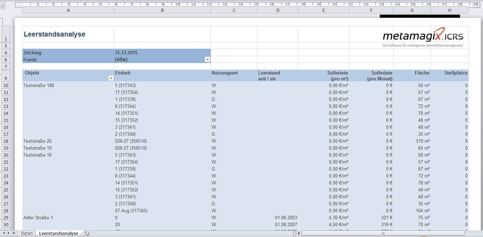Select row 9 header
The image size is (483, 237).
[6, 76]
